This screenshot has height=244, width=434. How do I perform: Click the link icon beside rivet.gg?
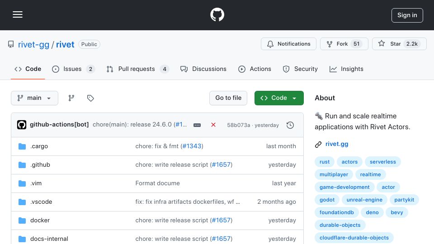coord(318,145)
